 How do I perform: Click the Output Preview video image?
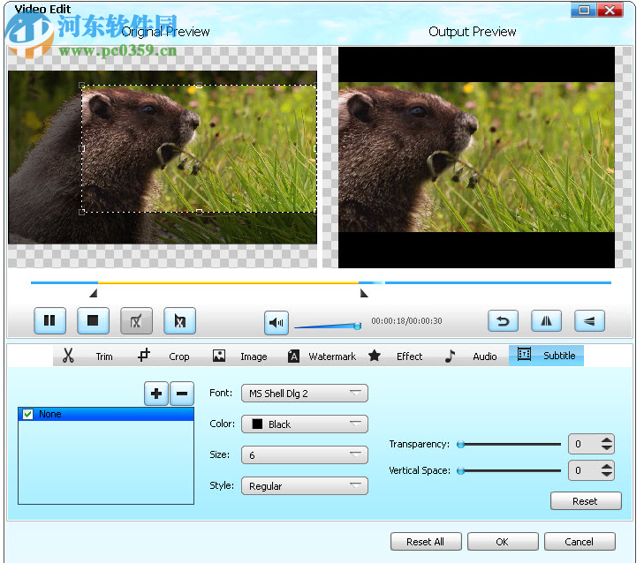pyautogui.click(x=476, y=157)
